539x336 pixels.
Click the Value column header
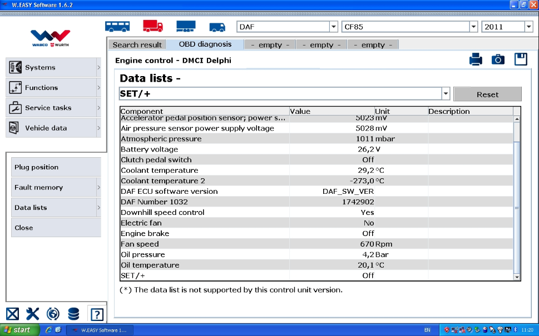tap(332, 111)
